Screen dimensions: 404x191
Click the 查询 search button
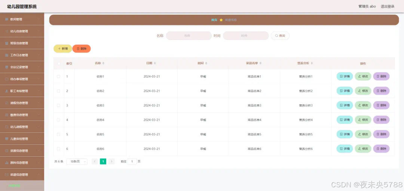280,36
